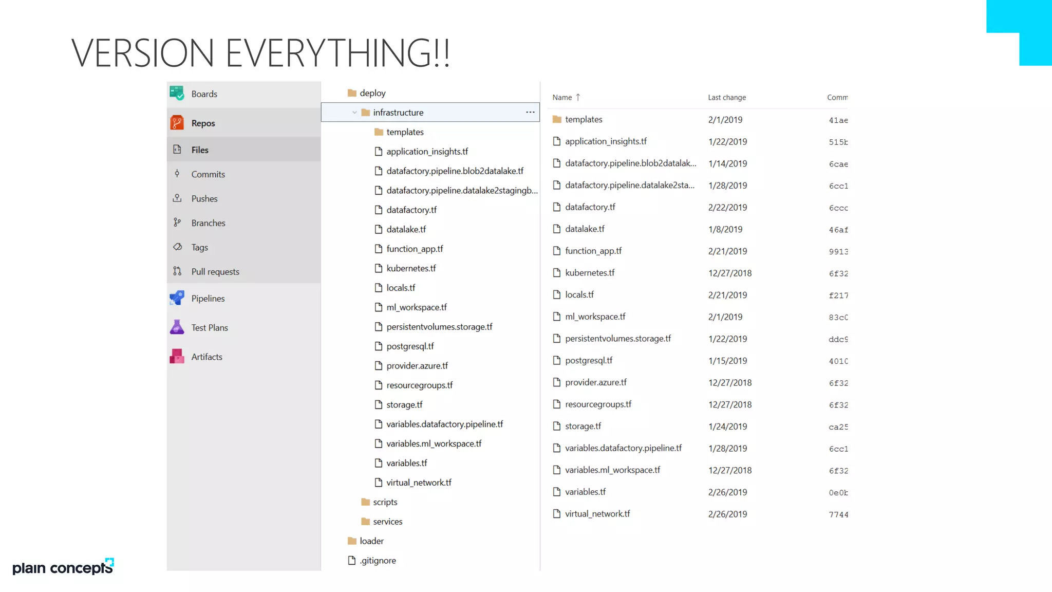Click the sort arrow next to Name
This screenshot has height=592, width=1052.
point(578,97)
